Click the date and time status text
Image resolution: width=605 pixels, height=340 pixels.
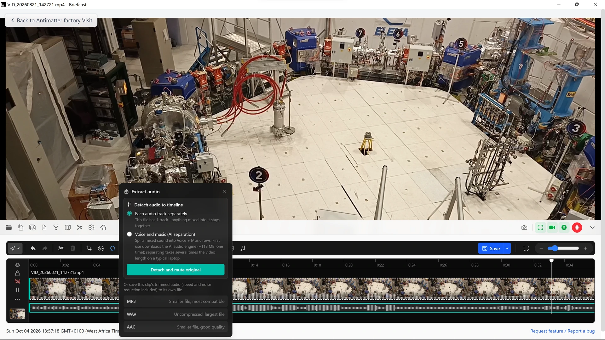(62, 331)
